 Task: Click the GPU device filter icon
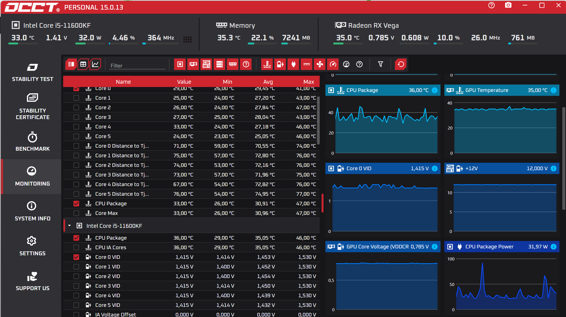pyautogui.click(x=193, y=64)
